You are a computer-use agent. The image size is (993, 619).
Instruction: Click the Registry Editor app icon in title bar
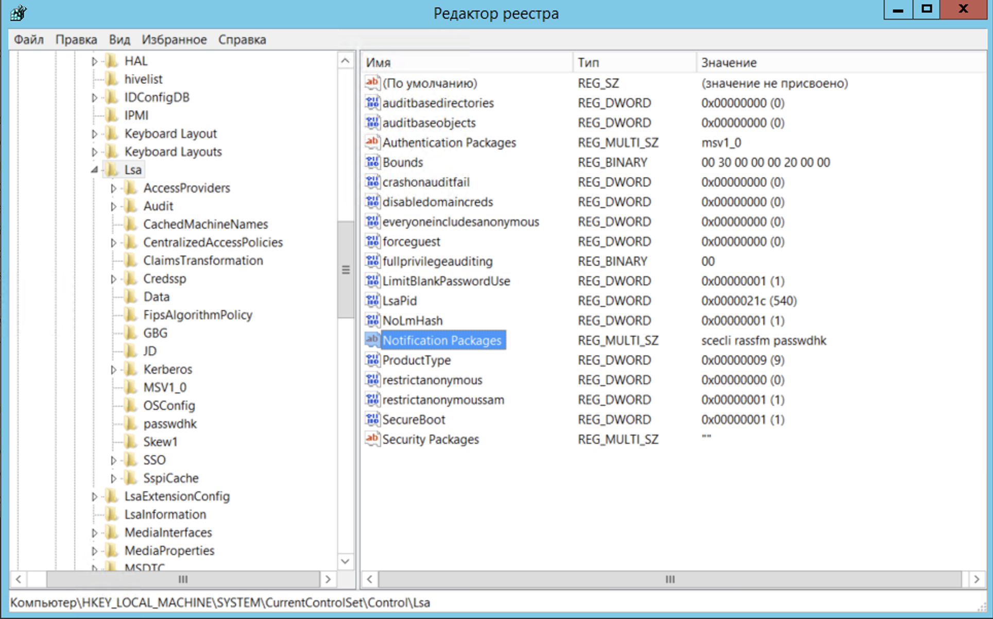[x=18, y=13]
